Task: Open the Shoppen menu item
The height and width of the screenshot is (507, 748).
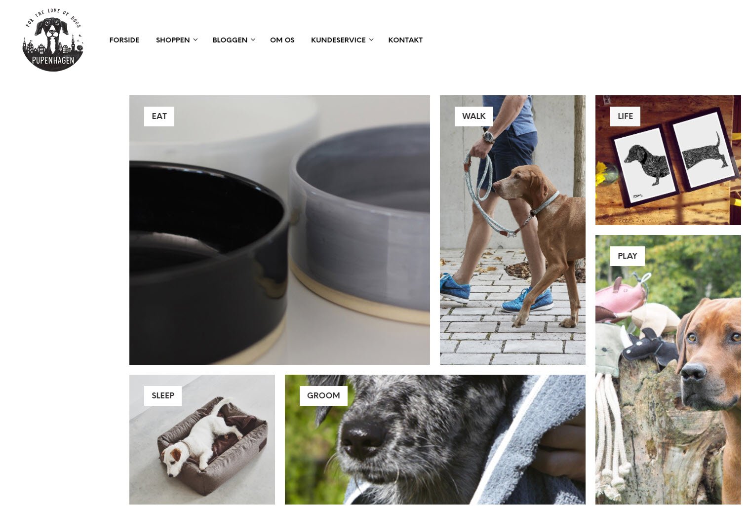Action: pos(173,40)
